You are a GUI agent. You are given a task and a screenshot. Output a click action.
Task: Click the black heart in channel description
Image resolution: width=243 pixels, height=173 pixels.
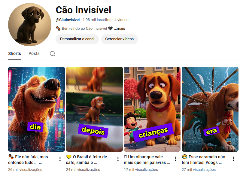point(110,28)
